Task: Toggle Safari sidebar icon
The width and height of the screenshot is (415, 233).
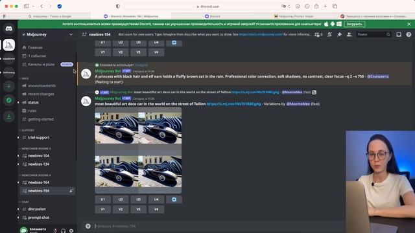Action: pyautogui.click(x=27, y=6)
